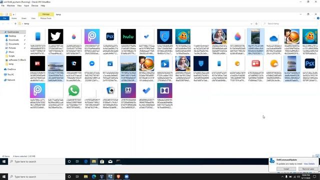Click the address bar path field
This screenshot has width=320, height=180.
click(134, 23)
